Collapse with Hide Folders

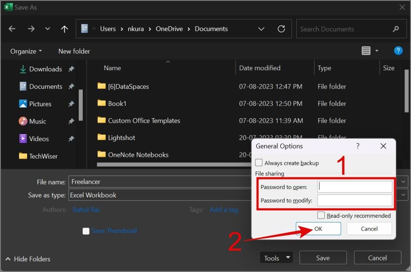pos(28,259)
